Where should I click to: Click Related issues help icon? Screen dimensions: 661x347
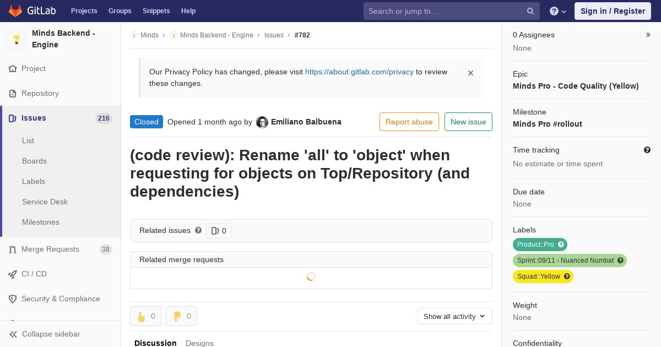coord(198,230)
